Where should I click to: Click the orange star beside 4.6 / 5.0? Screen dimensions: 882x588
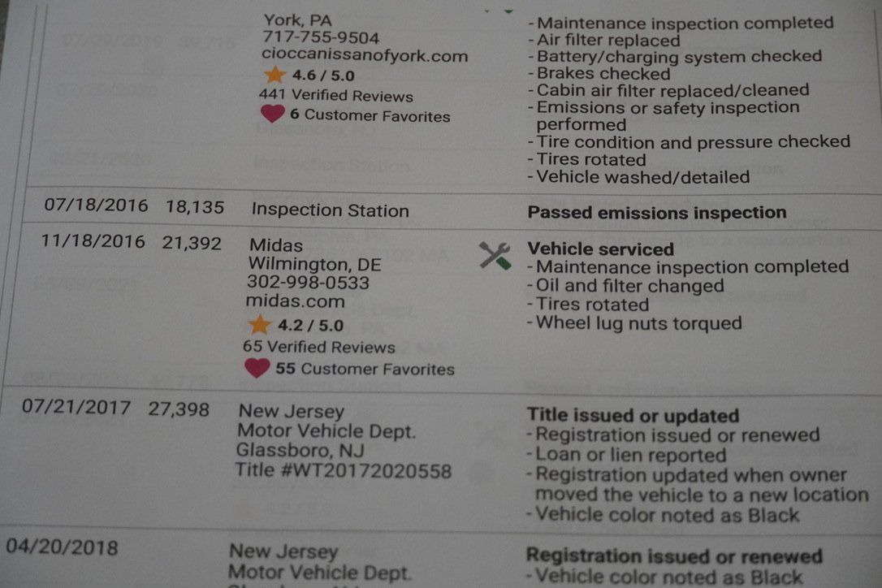275,75
